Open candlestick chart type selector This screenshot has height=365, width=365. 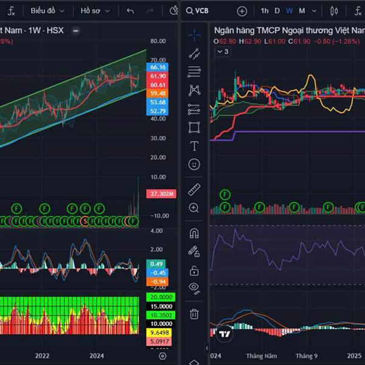tap(334, 11)
